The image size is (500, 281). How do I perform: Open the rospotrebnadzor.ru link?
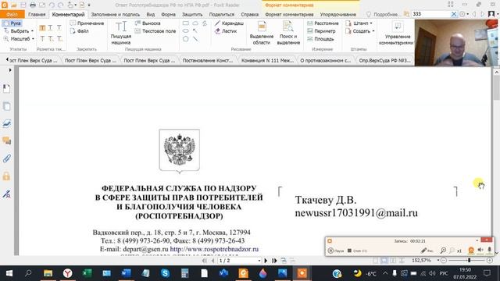pos(214,249)
